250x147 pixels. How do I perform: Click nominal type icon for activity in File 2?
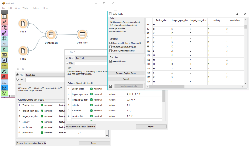coord(91,105)
